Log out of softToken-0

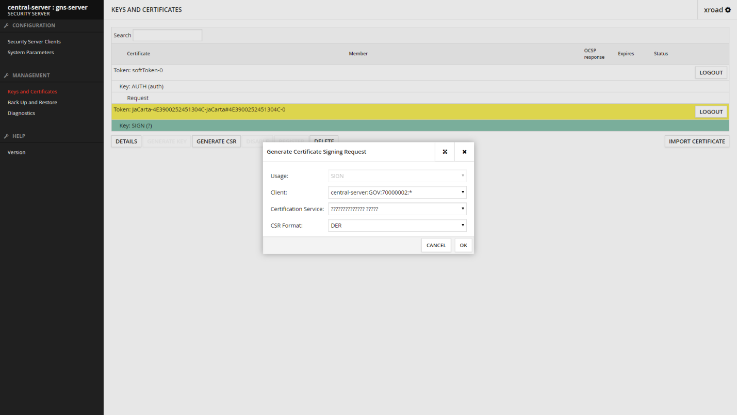(711, 73)
